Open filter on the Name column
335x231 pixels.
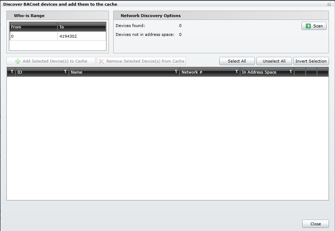pyautogui.click(x=176, y=72)
